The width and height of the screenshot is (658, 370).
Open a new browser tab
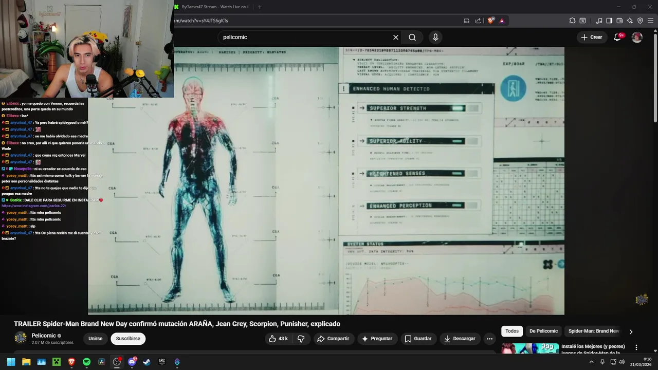(260, 7)
